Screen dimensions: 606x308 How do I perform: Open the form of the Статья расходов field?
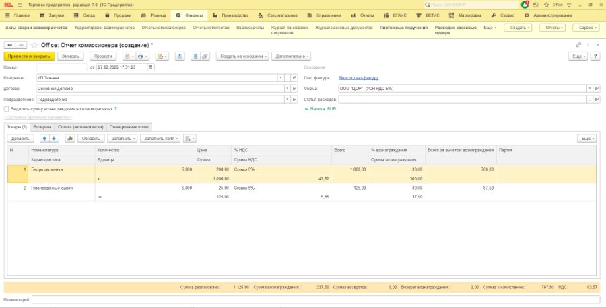[x=597, y=100]
